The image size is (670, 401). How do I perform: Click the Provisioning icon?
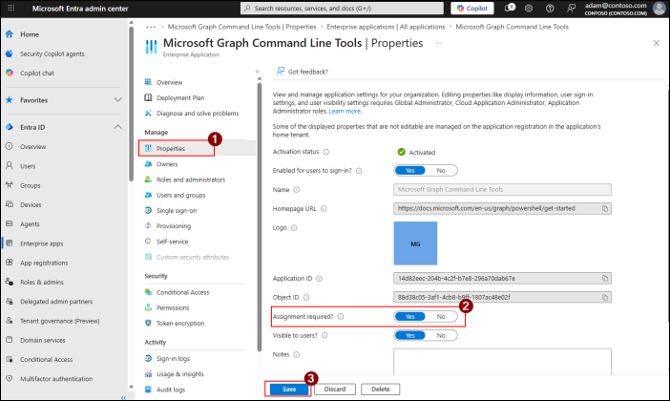pyautogui.click(x=148, y=225)
